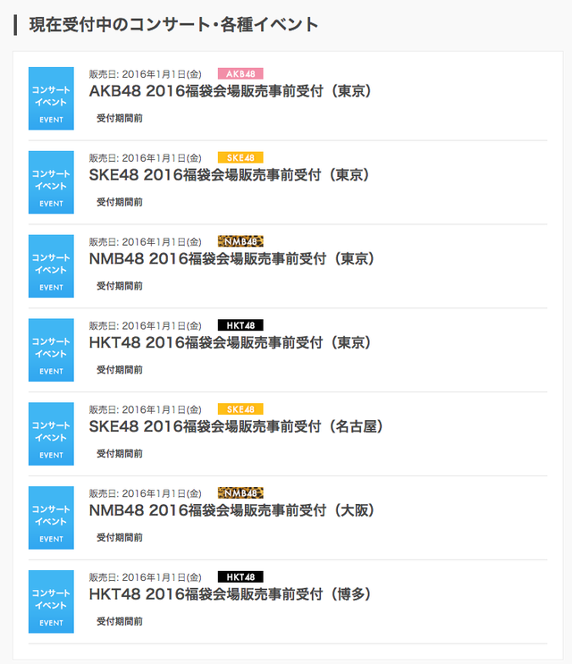
Task: Click the orange SKE48 badge in Nagoya row
Action: 240,409
